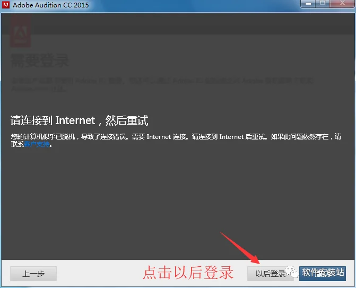This screenshot has height=288, width=356.
Task: Click the Adobe Audition CC 2015 title text
Action: [50, 5]
